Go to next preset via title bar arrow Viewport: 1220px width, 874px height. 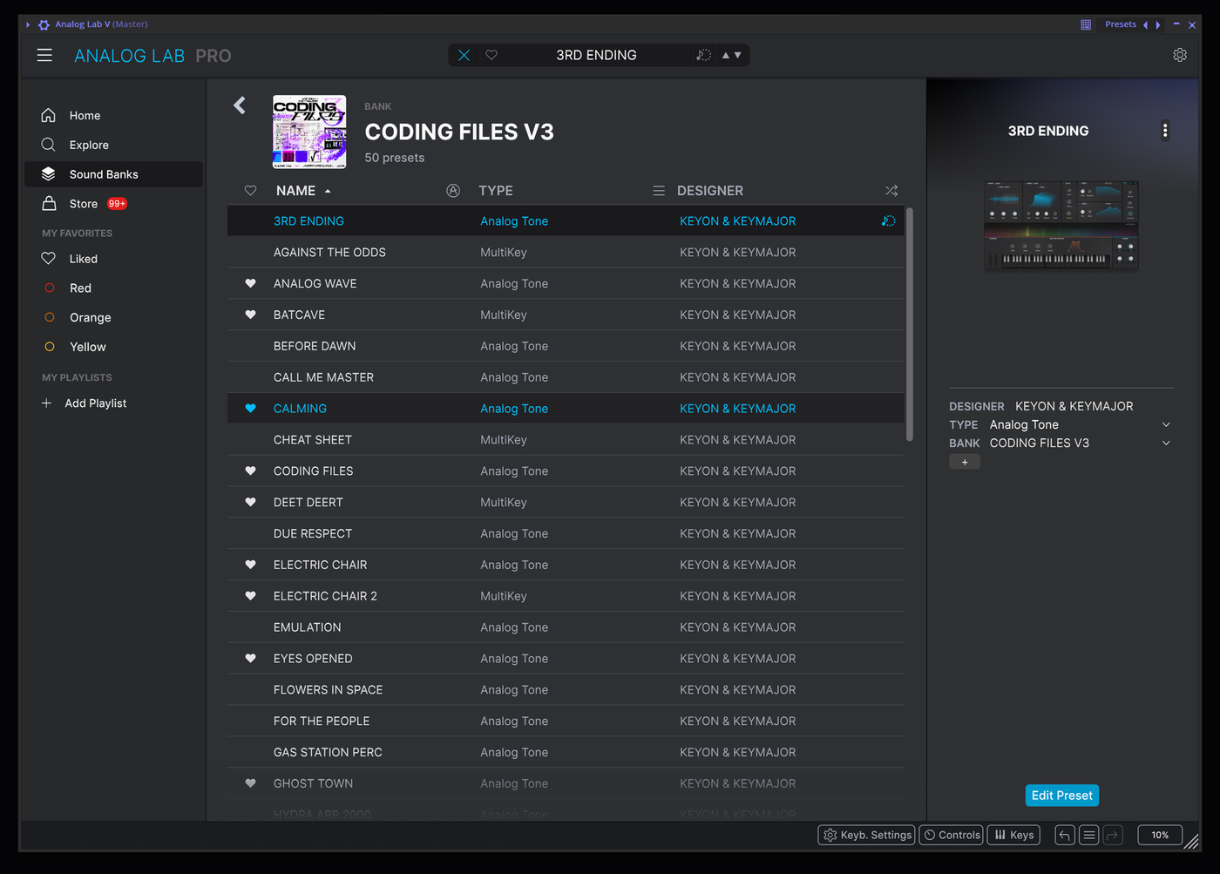(x=1157, y=24)
